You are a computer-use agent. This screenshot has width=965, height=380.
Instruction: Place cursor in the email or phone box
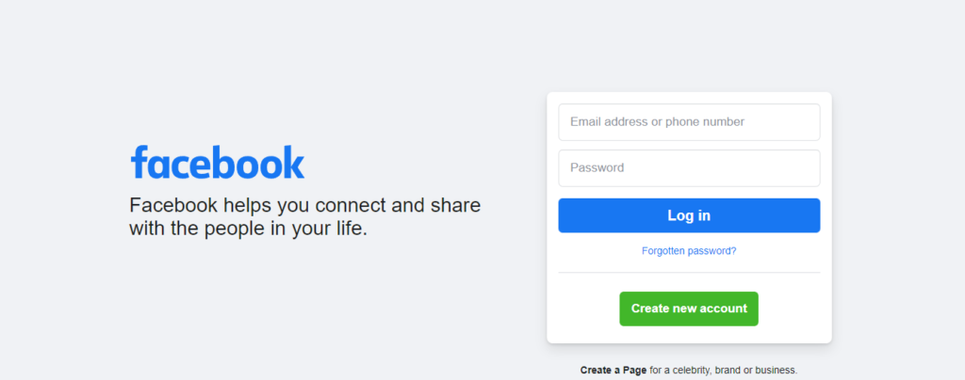point(689,122)
